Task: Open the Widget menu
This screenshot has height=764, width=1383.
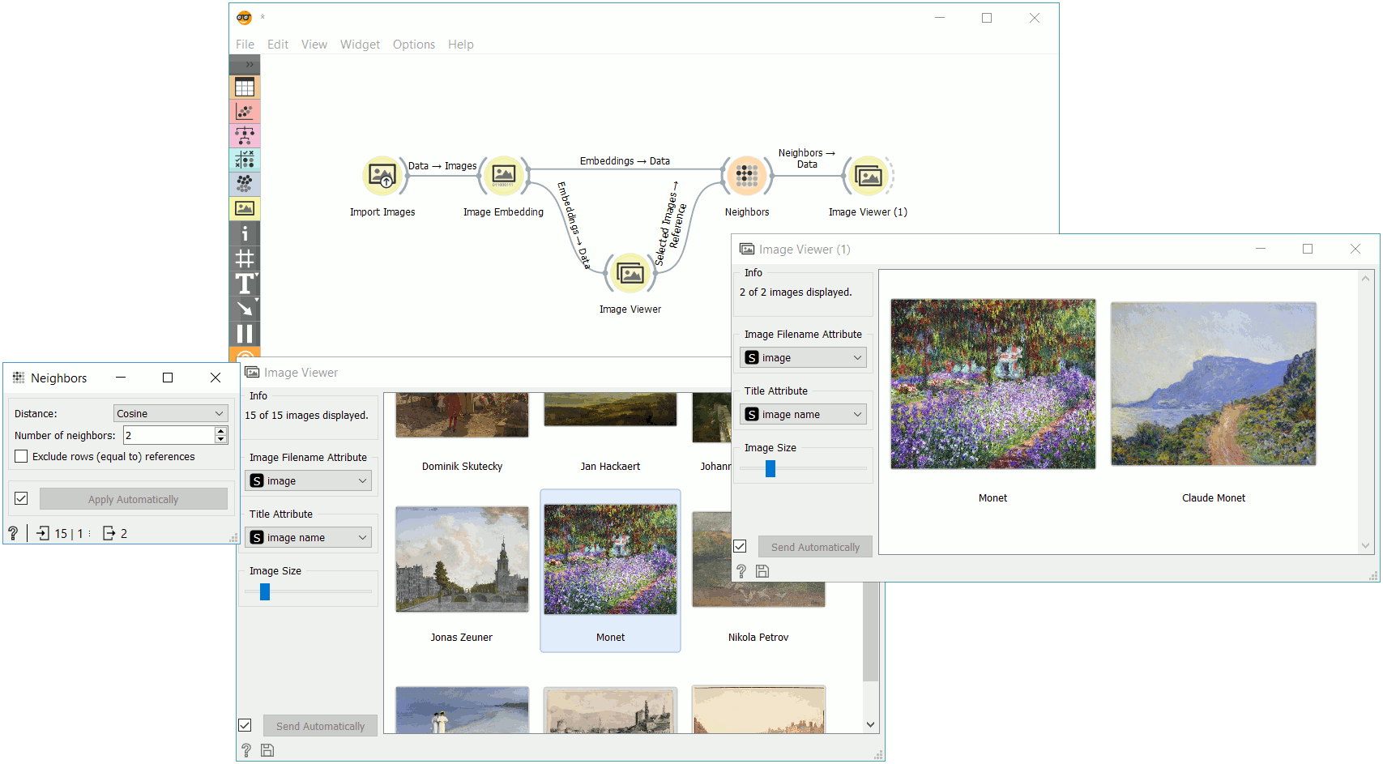Action: pyautogui.click(x=360, y=45)
